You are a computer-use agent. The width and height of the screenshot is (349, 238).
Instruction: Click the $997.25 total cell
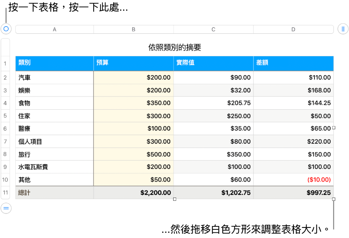click(x=294, y=192)
